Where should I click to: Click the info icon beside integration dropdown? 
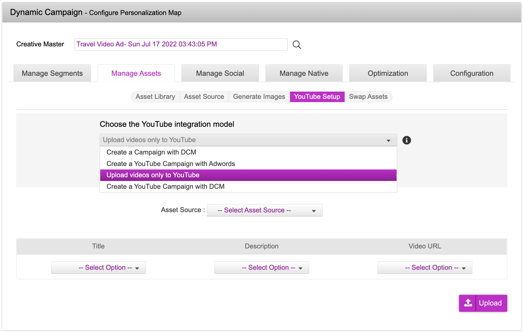coord(406,140)
